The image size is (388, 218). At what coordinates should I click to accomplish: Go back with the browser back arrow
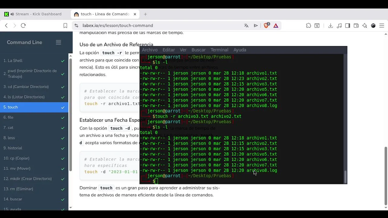(x=6, y=26)
